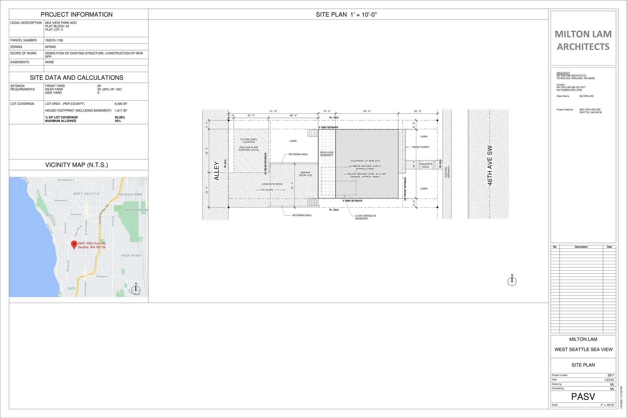Select the NONE easements value
Viewport: 627px width, 418px height.
[50, 62]
